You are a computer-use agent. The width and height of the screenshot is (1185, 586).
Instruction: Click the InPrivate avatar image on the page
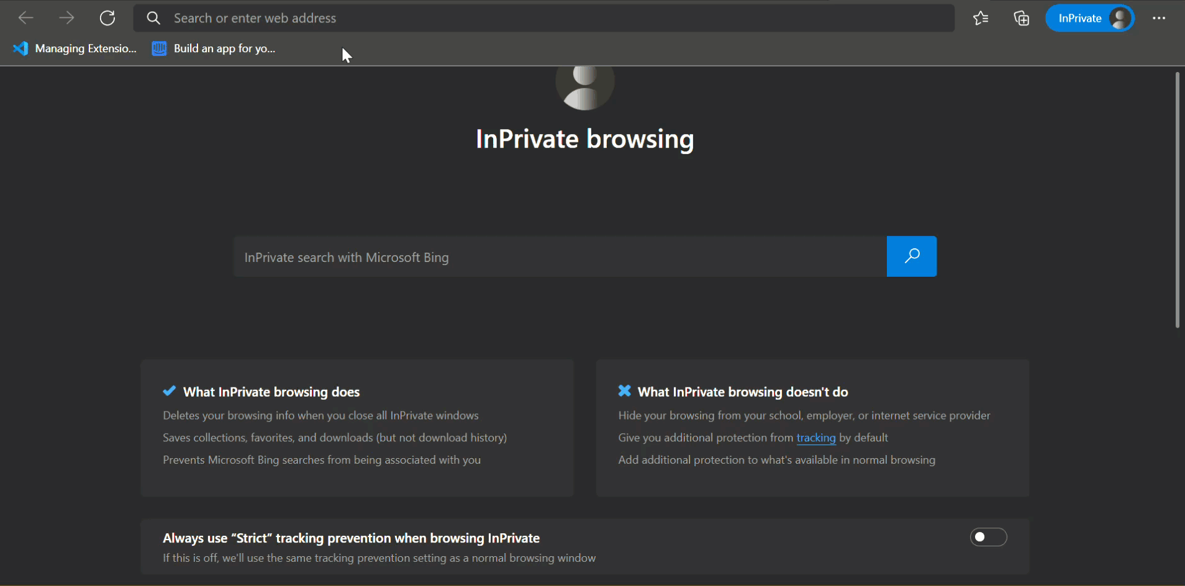point(585,88)
